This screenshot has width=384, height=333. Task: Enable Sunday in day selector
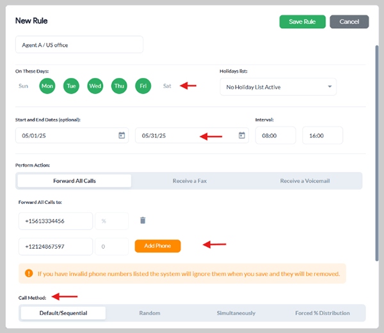[24, 86]
